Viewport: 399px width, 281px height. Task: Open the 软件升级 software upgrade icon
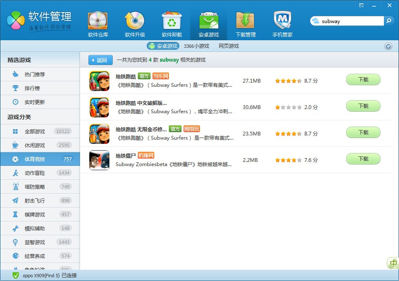135,21
